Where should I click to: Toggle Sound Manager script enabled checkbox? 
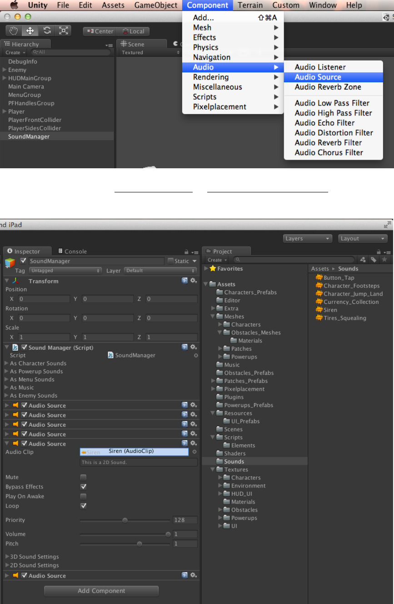[x=25, y=347]
